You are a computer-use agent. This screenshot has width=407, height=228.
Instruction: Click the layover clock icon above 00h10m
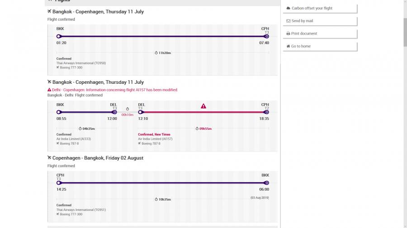pyautogui.click(x=128, y=109)
